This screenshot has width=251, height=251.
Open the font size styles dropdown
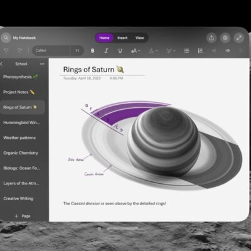coord(136,51)
